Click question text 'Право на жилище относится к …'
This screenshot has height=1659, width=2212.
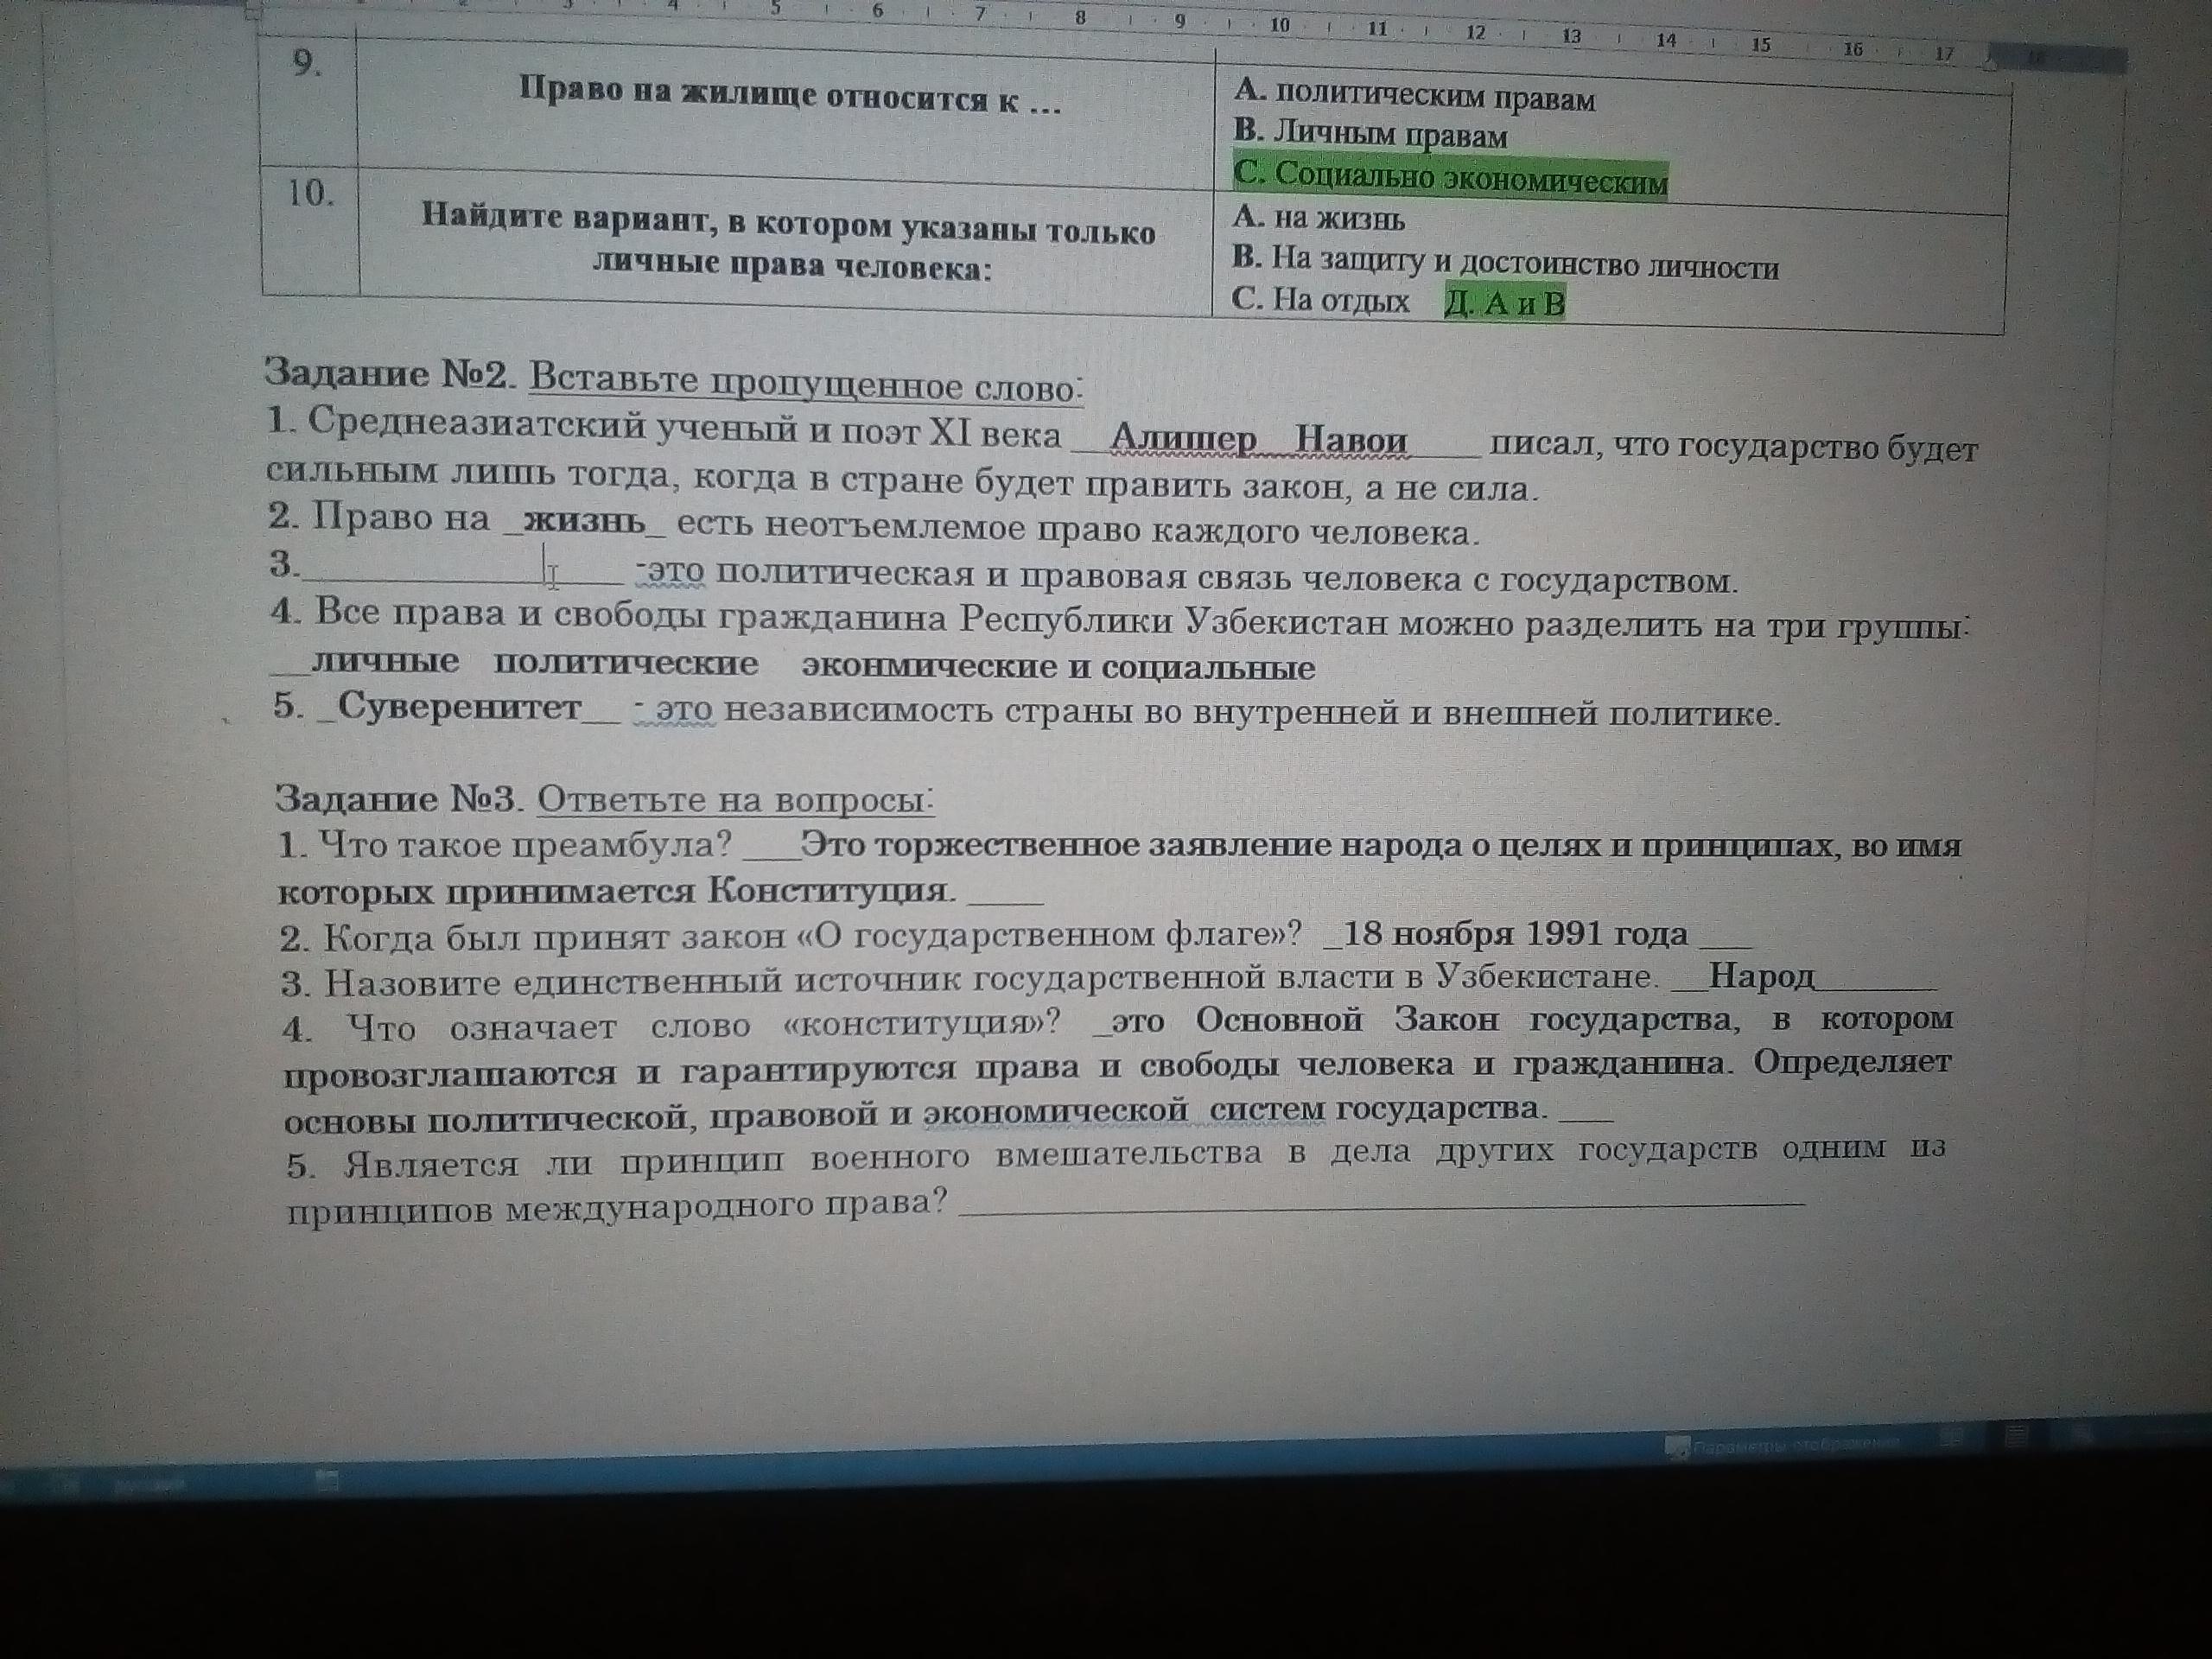click(x=789, y=98)
